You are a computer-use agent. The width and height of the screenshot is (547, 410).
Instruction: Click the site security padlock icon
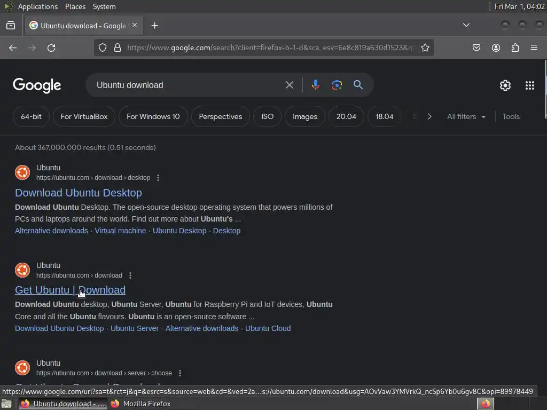pyautogui.click(x=118, y=48)
